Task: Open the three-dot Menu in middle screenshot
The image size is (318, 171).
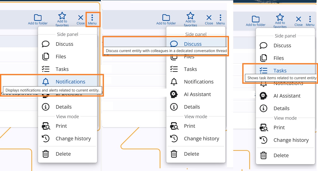Action: pos(220,19)
